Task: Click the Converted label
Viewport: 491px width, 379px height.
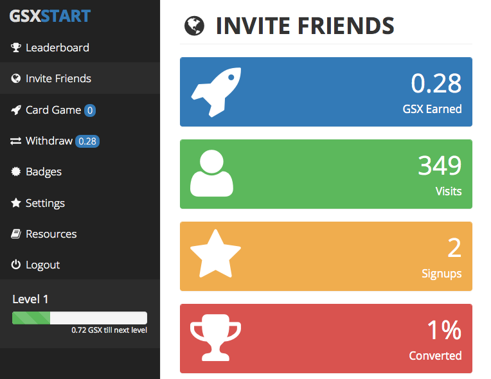Action: click(x=435, y=355)
